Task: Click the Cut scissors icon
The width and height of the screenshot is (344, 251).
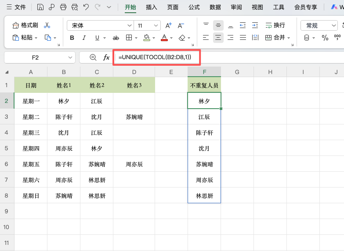Action: click(47, 25)
